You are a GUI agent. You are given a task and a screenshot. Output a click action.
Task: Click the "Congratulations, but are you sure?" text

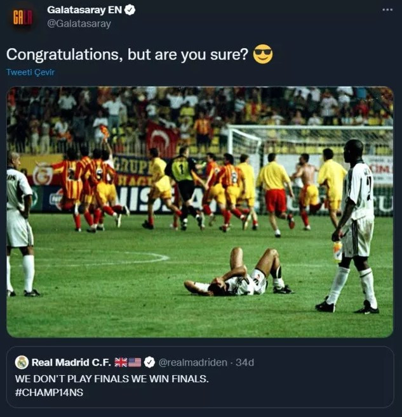[x=127, y=55]
